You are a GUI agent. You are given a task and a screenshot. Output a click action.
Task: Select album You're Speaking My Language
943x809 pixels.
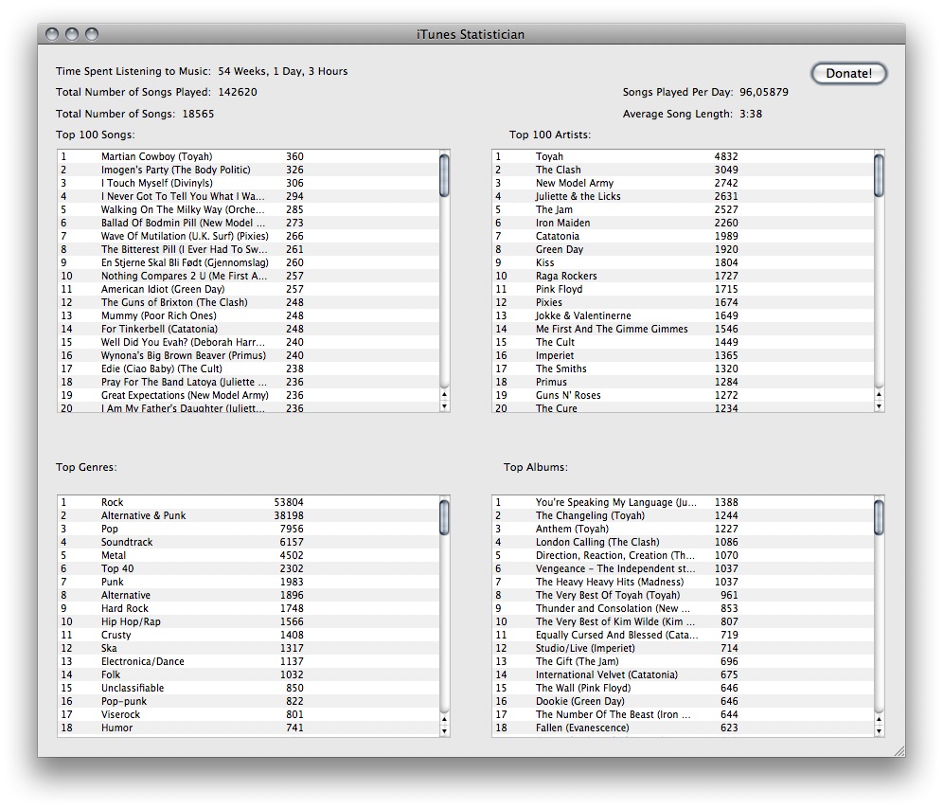pyautogui.click(x=683, y=502)
